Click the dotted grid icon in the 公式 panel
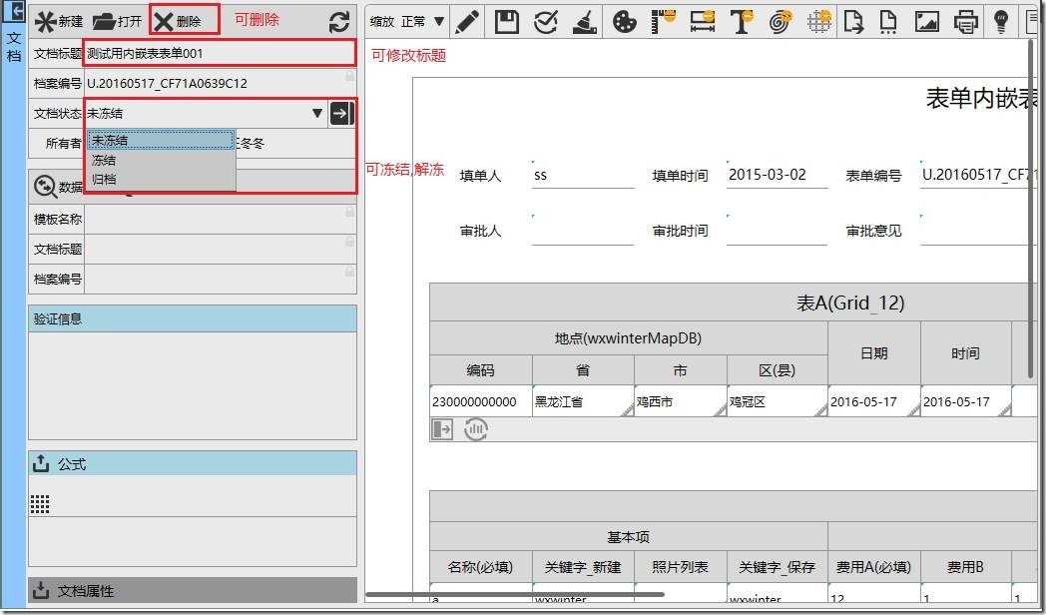 (40, 504)
